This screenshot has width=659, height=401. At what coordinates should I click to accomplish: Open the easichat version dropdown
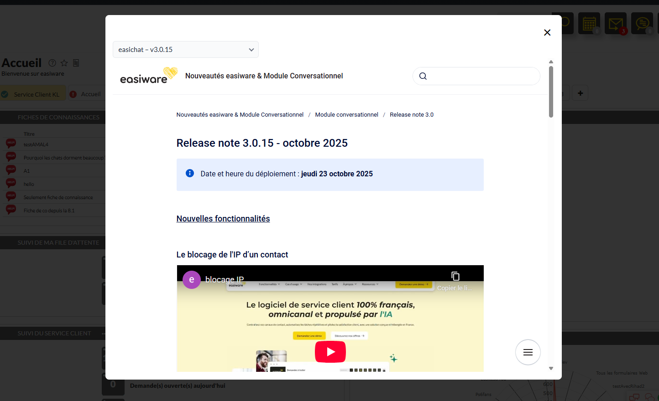click(x=185, y=50)
